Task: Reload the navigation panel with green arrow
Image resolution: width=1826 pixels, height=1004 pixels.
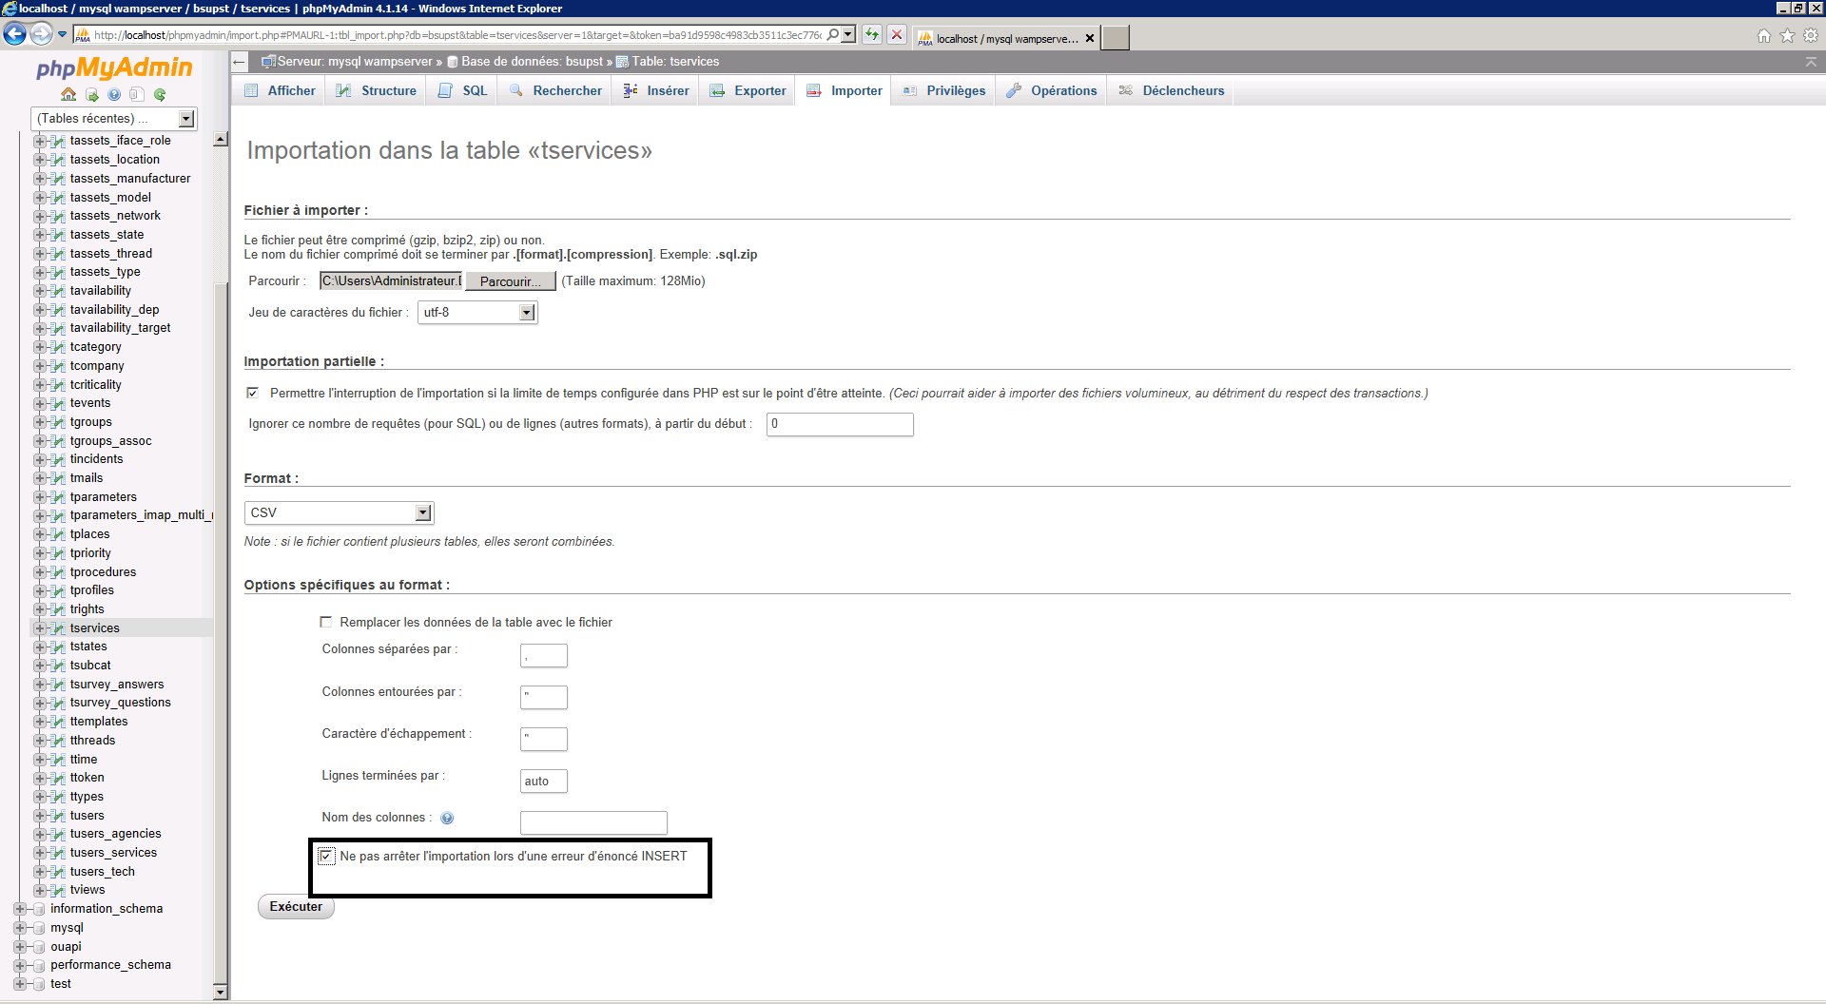Action: pos(160,94)
